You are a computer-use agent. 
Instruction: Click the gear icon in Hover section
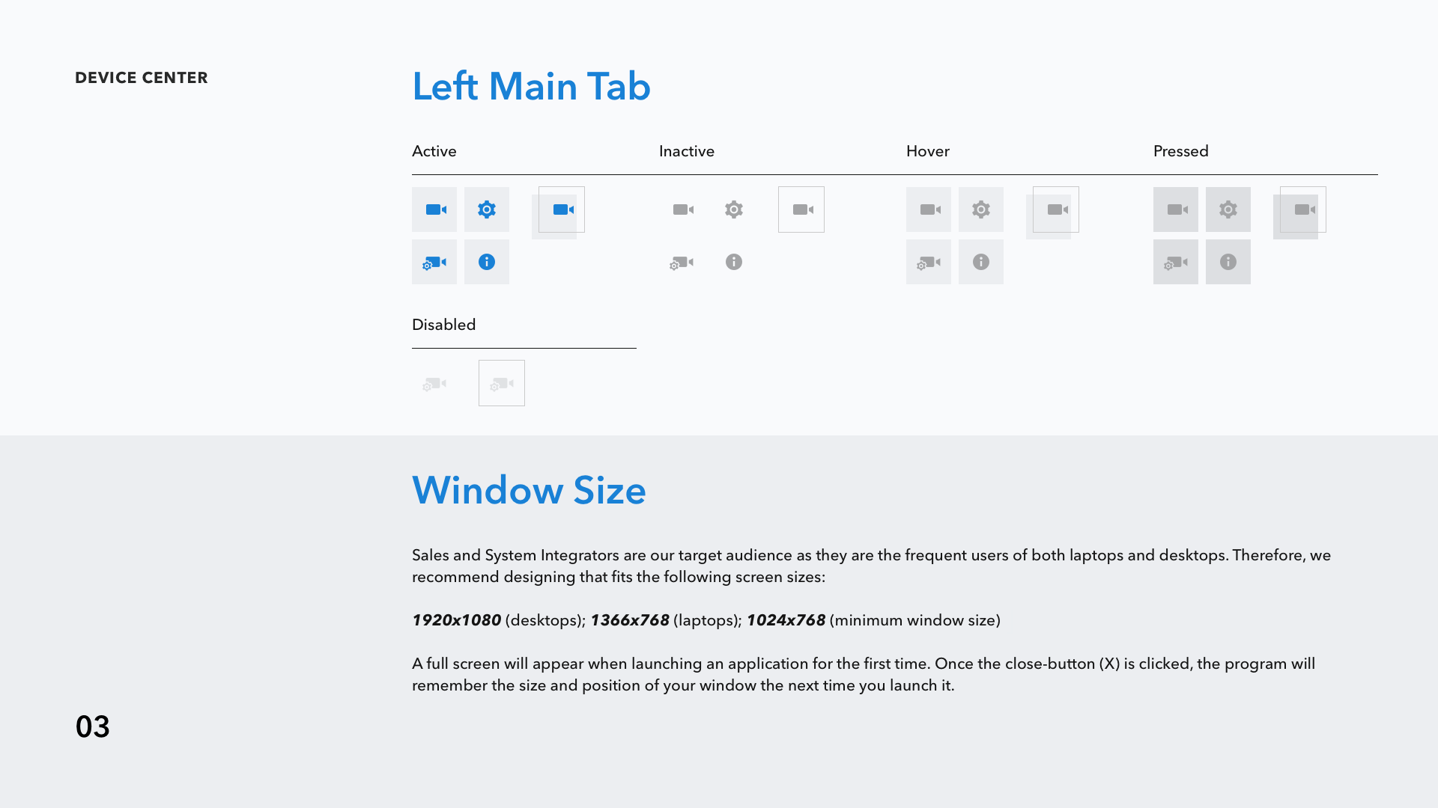pos(981,209)
